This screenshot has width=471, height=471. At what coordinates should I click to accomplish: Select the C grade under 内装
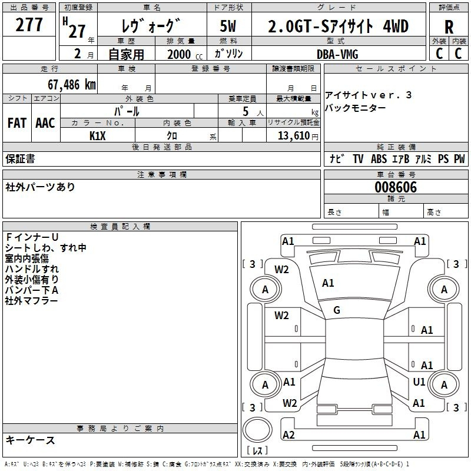pos(458,53)
